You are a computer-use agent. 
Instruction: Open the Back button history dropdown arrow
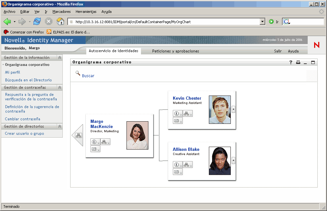pyautogui.click(x=14, y=22)
